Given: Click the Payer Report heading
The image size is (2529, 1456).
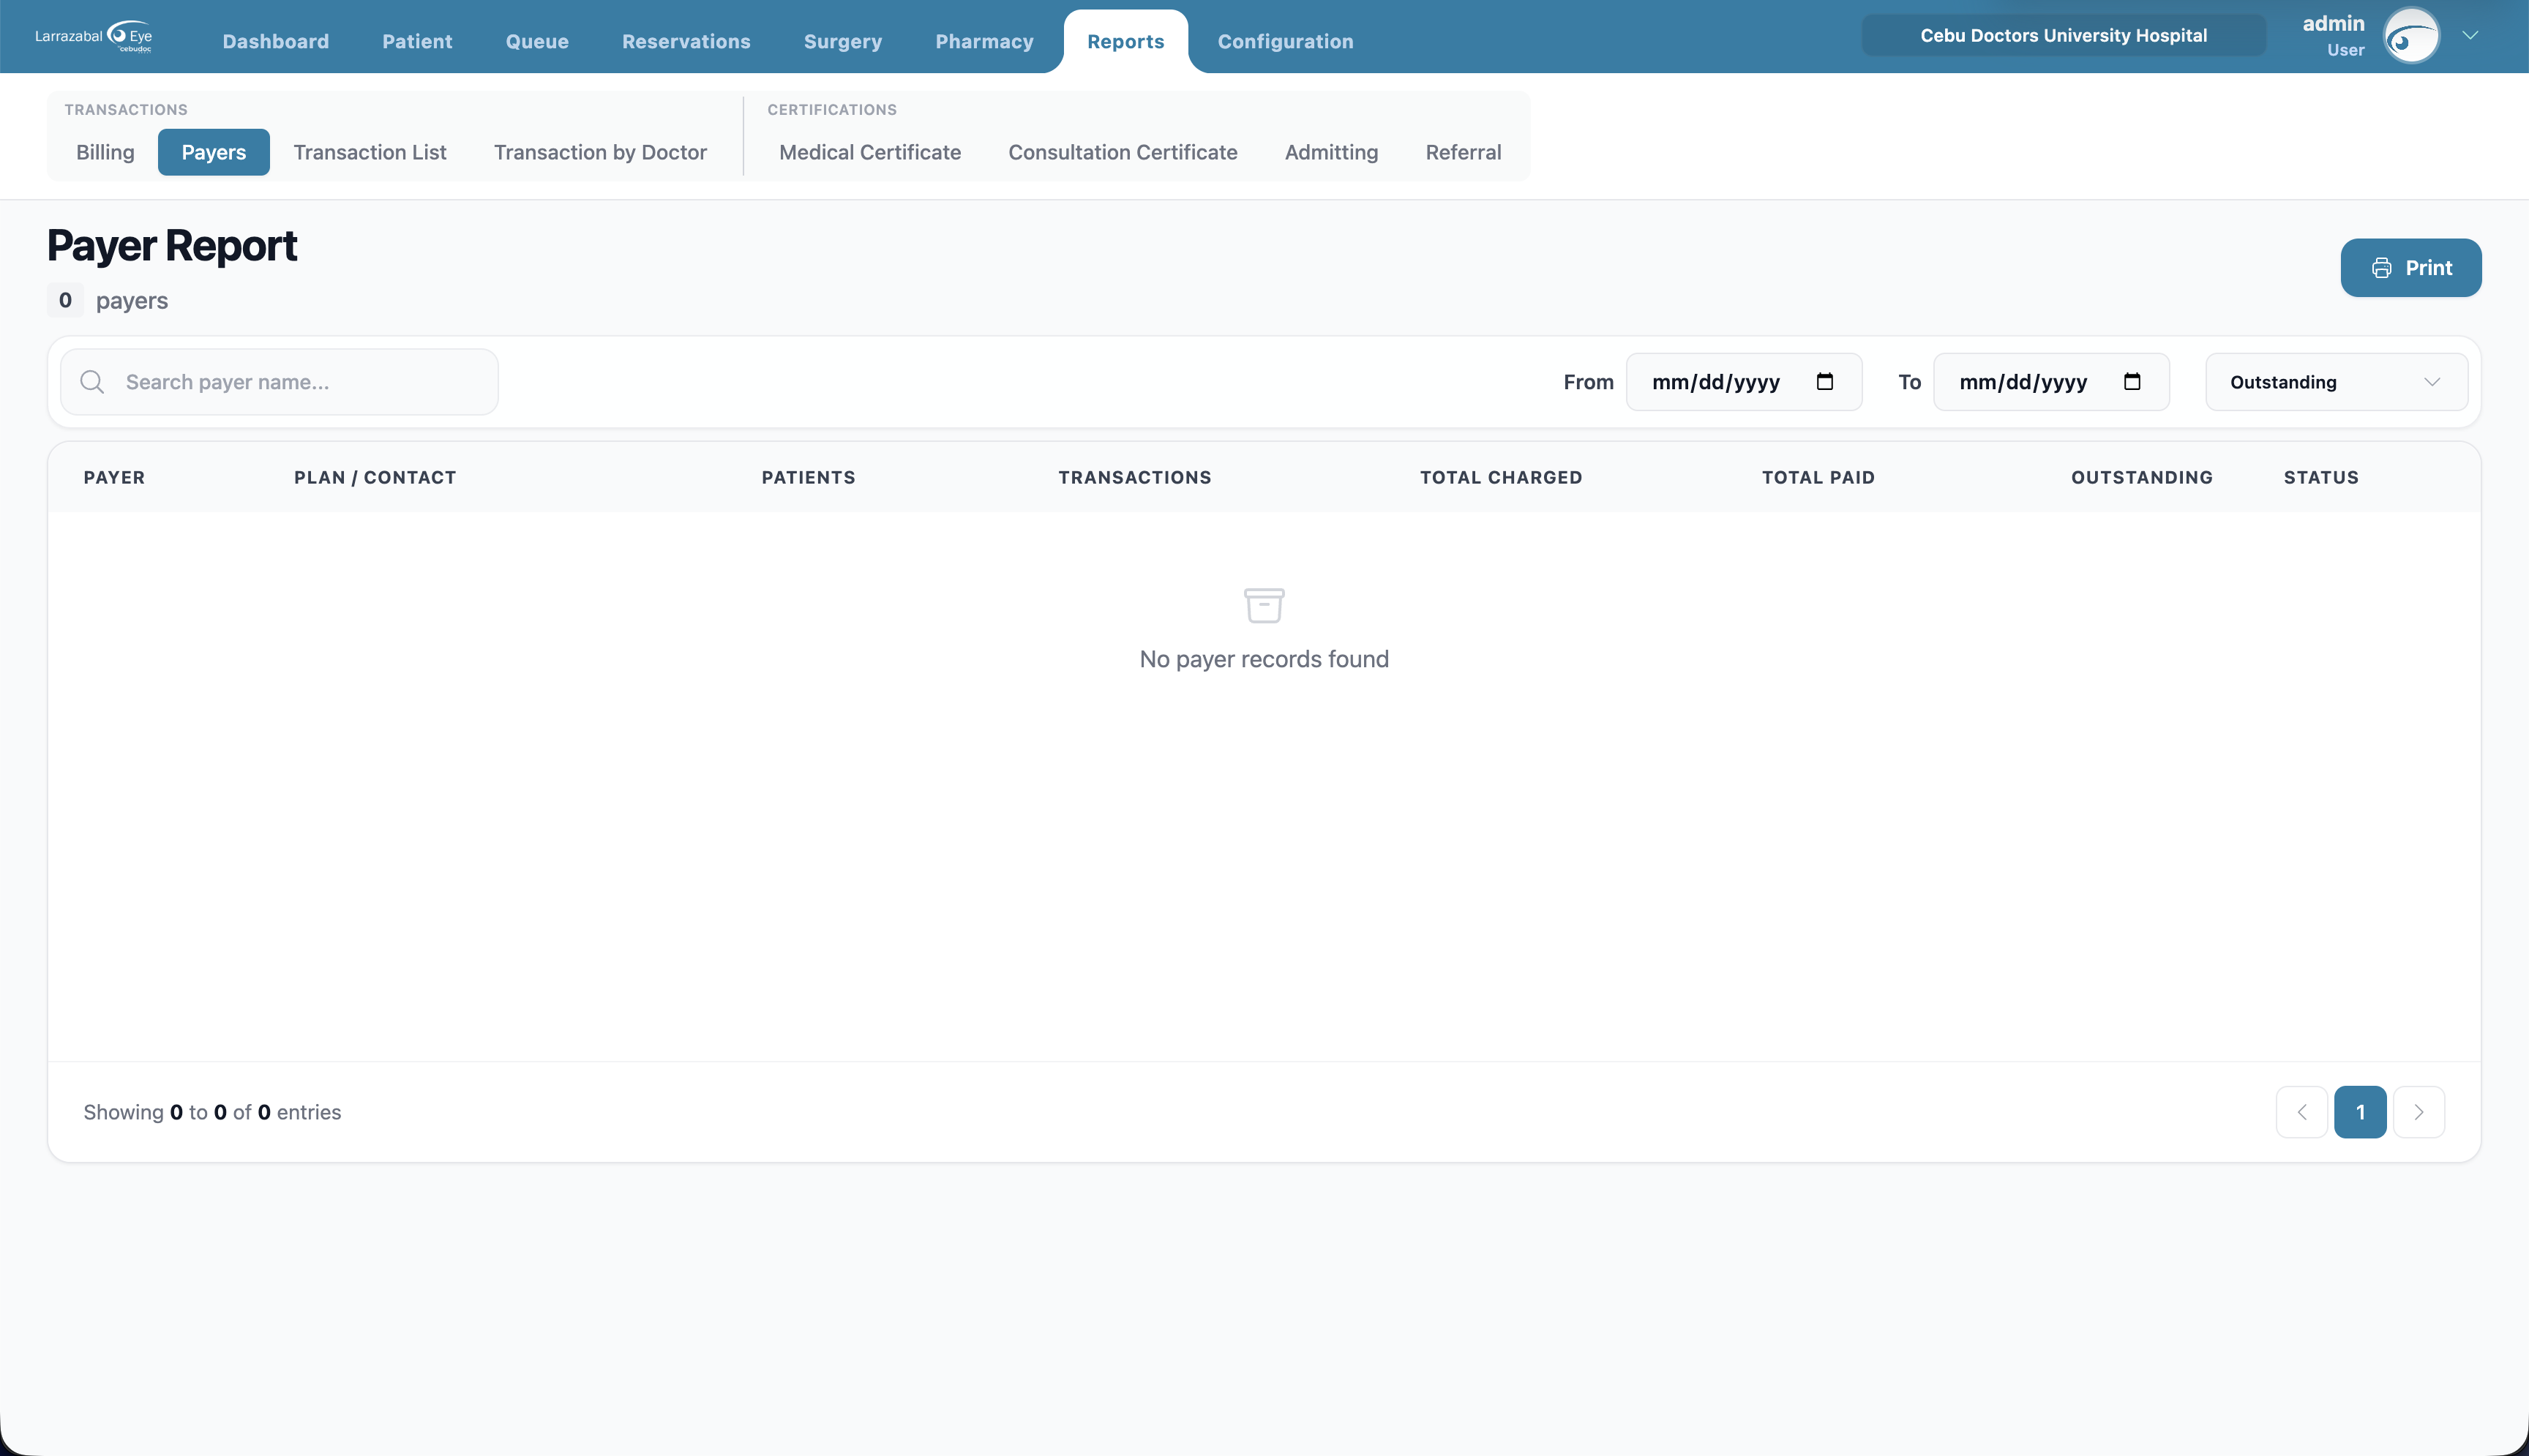Looking at the screenshot, I should pos(172,246).
